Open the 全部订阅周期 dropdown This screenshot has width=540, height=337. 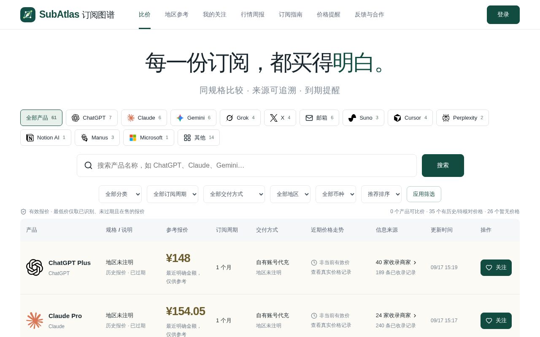click(x=173, y=194)
